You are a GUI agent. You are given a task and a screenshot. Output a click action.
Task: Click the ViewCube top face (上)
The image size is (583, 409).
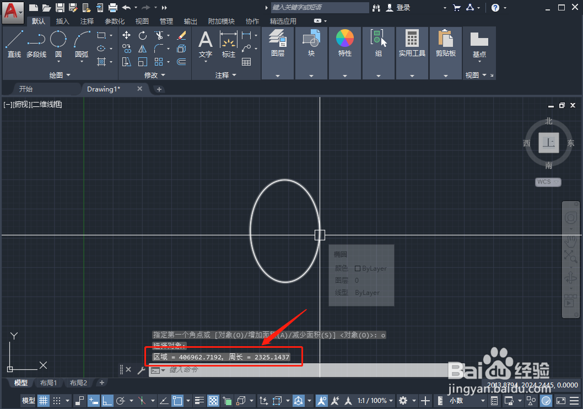(549, 143)
